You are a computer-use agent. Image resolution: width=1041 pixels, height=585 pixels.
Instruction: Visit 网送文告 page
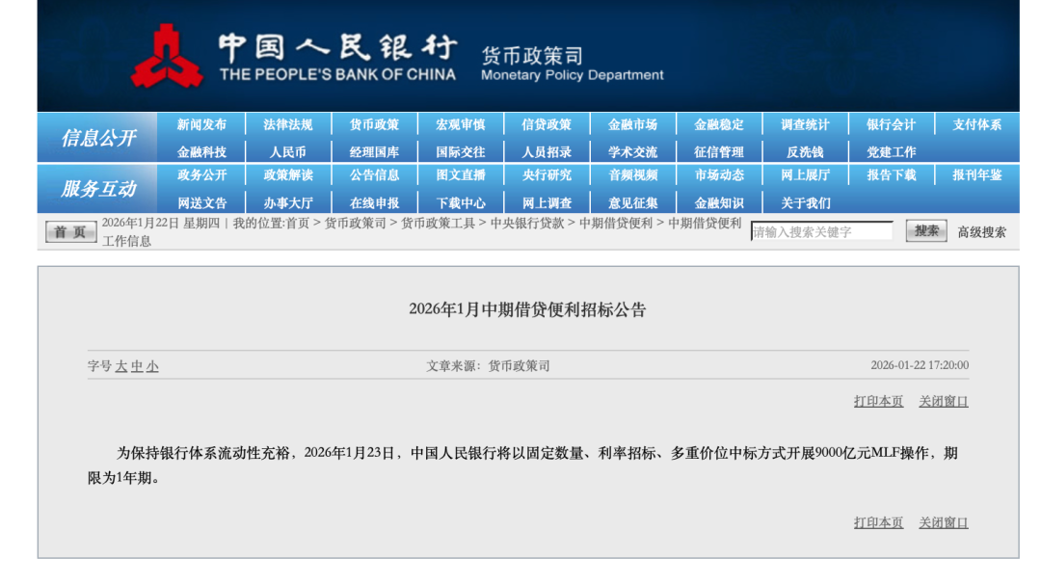pos(201,203)
